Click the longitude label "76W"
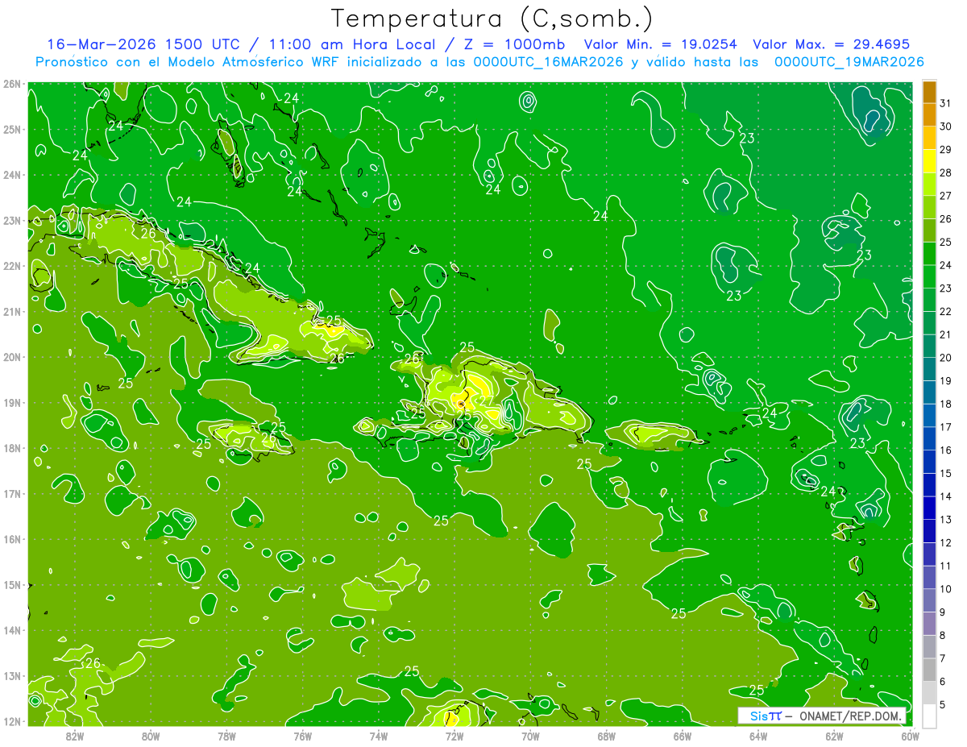The image size is (967, 747). point(302,736)
